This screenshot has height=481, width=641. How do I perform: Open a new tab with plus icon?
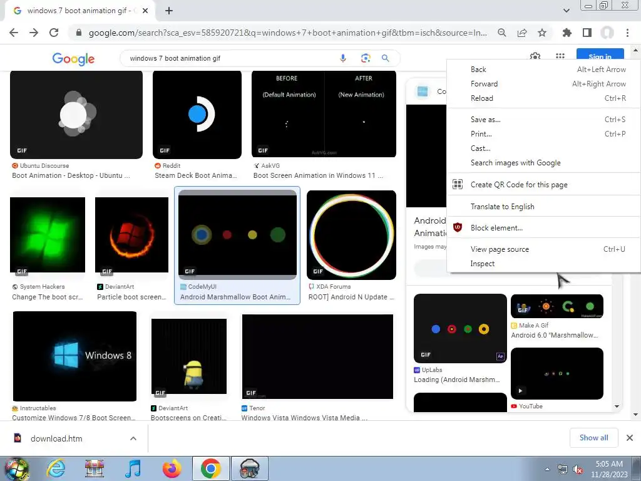[x=169, y=11]
